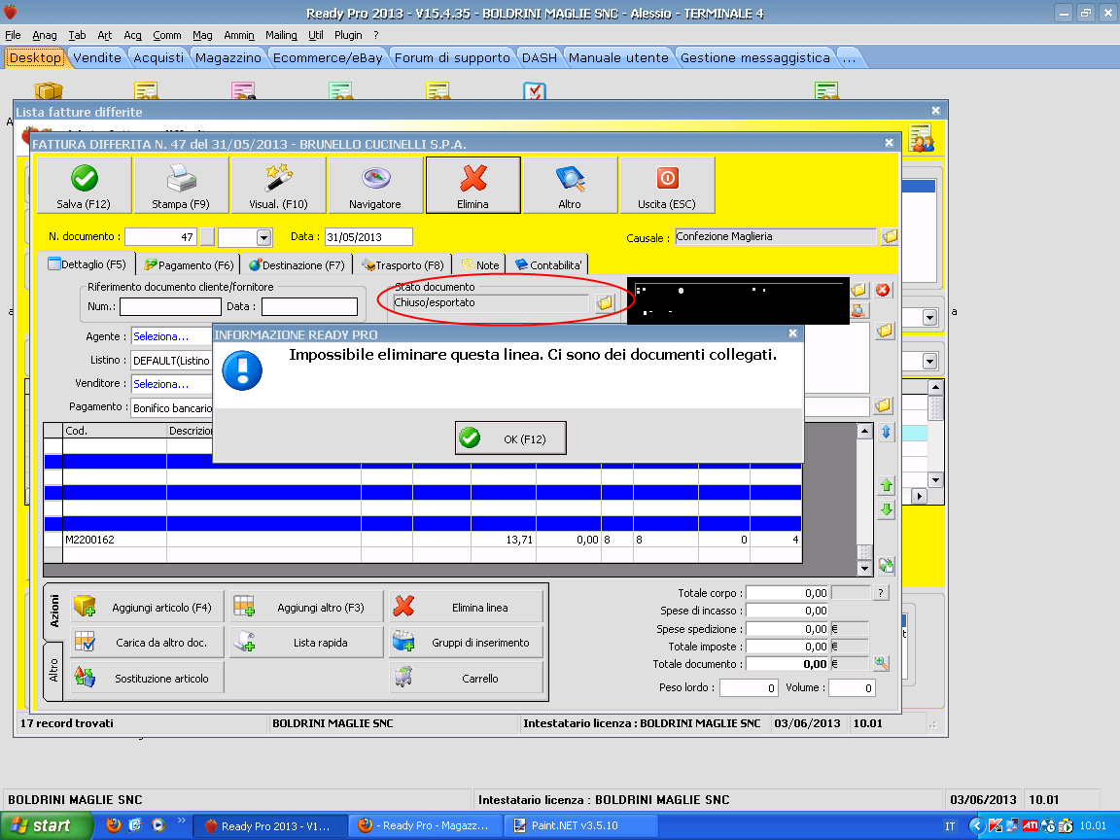Expand the document number suffix dropdown
This screenshot has height=840, width=1120.
[263, 237]
